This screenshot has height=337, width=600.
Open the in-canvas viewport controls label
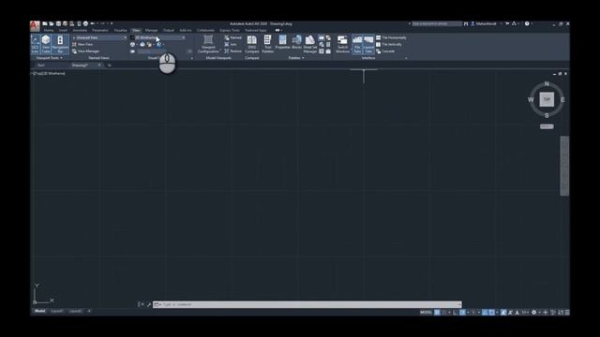pyautogui.click(x=49, y=73)
